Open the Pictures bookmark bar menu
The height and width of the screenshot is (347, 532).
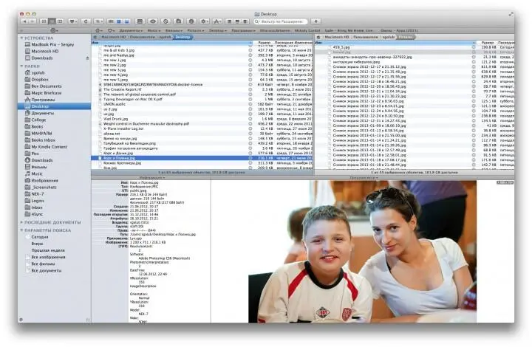coord(196,30)
